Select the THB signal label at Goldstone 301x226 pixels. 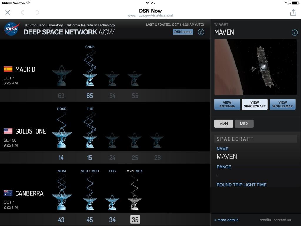pyautogui.click(x=90, y=109)
